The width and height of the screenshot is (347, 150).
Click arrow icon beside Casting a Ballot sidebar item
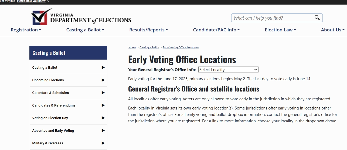pos(103,68)
